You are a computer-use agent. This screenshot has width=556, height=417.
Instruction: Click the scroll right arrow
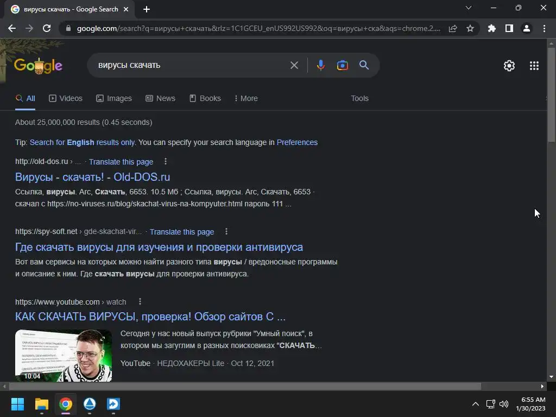click(542, 386)
